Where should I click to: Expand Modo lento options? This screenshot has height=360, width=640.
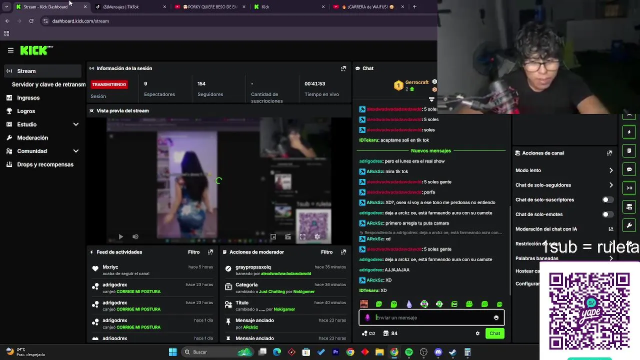click(x=611, y=170)
